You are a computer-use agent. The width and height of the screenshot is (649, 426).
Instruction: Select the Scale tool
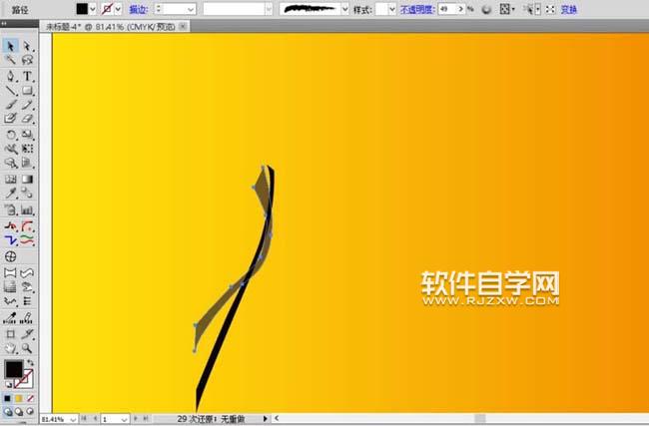point(27,135)
